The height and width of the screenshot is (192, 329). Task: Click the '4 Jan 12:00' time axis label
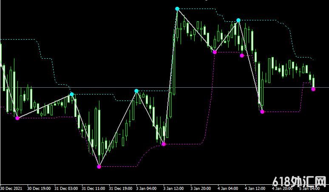tap(255, 189)
